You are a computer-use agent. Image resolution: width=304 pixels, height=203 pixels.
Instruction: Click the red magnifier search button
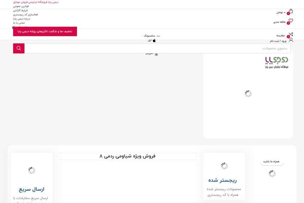19,48
